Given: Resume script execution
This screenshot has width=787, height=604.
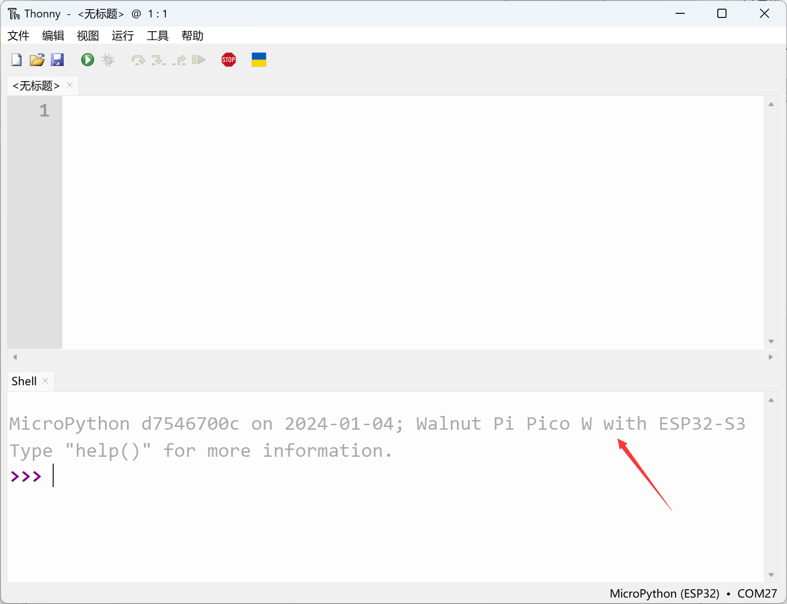Looking at the screenshot, I should coord(199,60).
